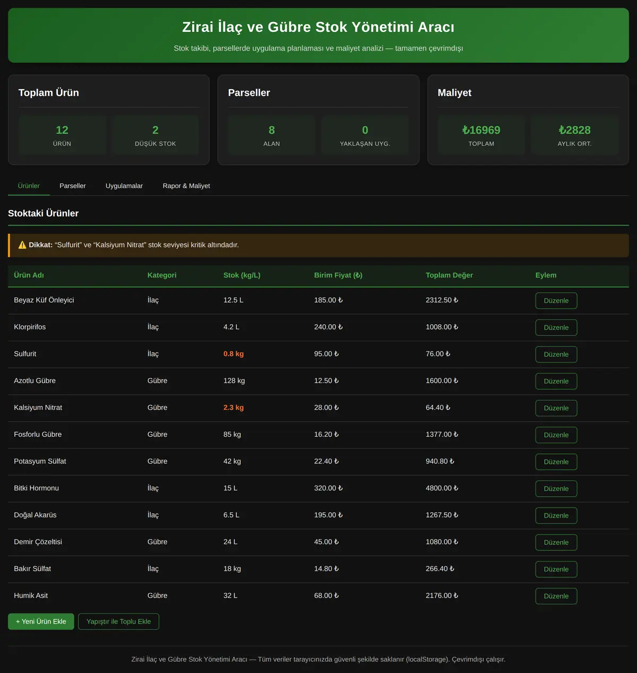Open Düzenle on the Sulfurit row
This screenshot has height=673, width=637.
[x=556, y=354]
